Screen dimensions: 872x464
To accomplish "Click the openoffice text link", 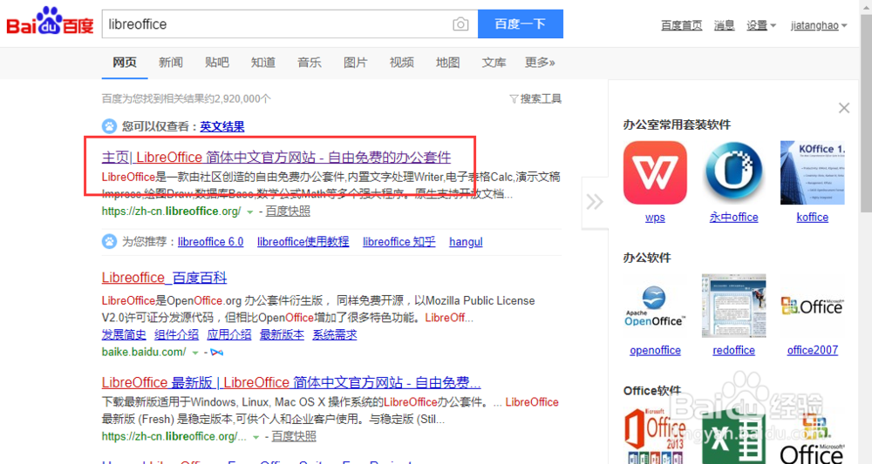I will (655, 350).
